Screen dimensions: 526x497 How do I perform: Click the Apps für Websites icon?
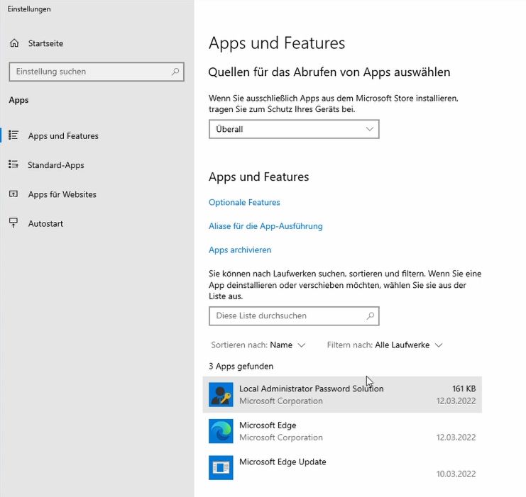[x=13, y=194]
